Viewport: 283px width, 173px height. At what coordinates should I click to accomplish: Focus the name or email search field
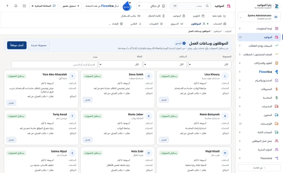[54, 64]
